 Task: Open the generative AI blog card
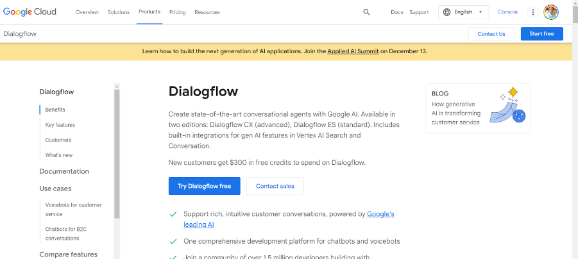478,108
